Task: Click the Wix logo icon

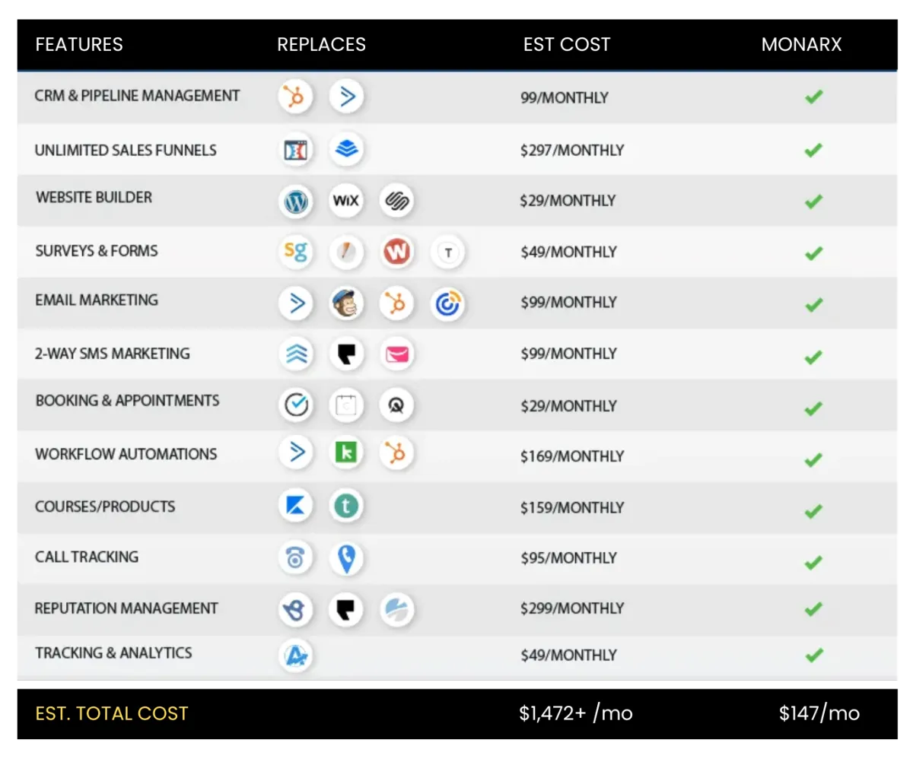Action: (346, 202)
